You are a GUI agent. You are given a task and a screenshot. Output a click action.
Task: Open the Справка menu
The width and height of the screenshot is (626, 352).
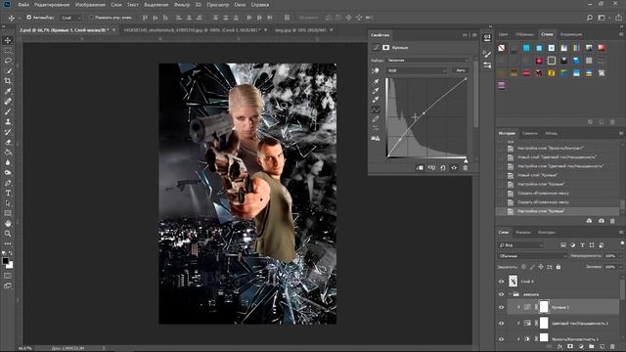259,5
